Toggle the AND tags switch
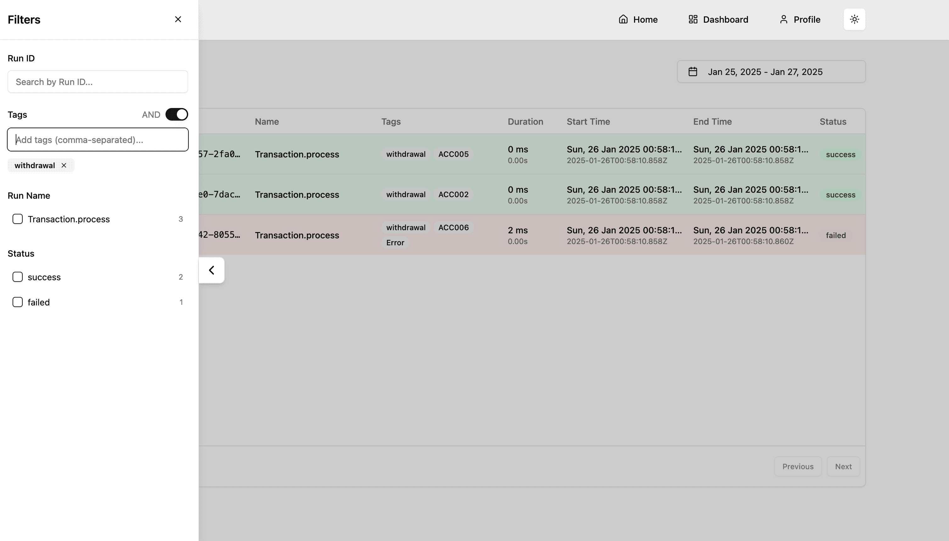 [177, 114]
